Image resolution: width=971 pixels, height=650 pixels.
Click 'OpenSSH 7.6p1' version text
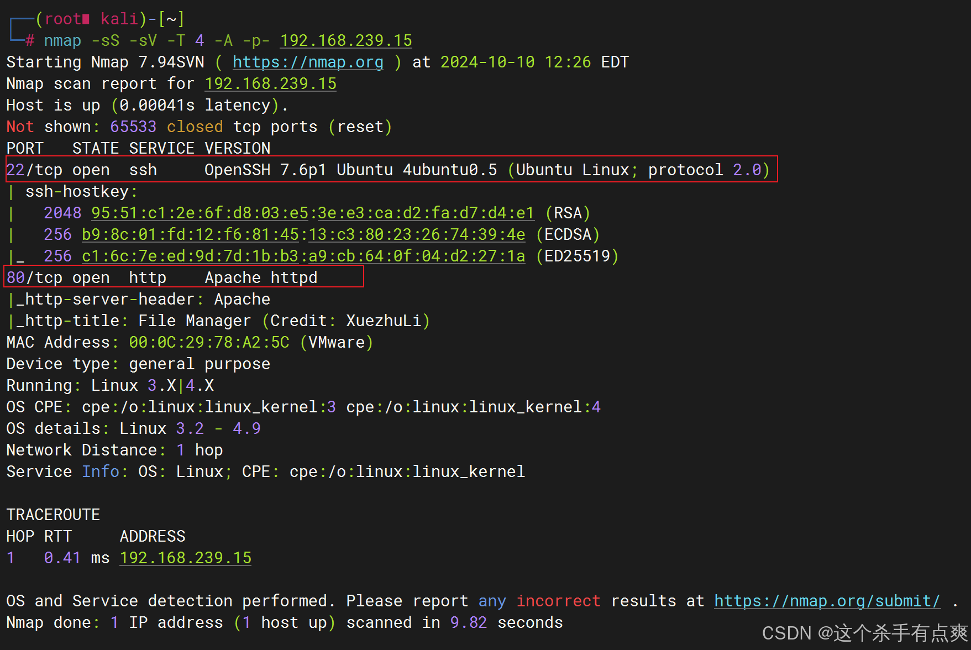pos(265,170)
